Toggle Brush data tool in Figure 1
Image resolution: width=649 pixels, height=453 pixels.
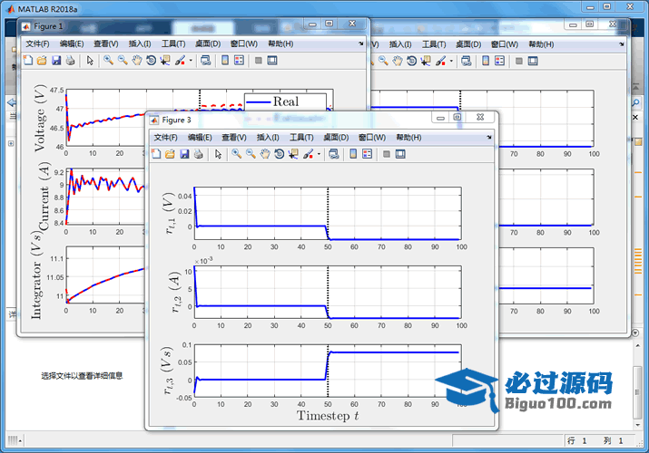pyautogui.click(x=180, y=61)
